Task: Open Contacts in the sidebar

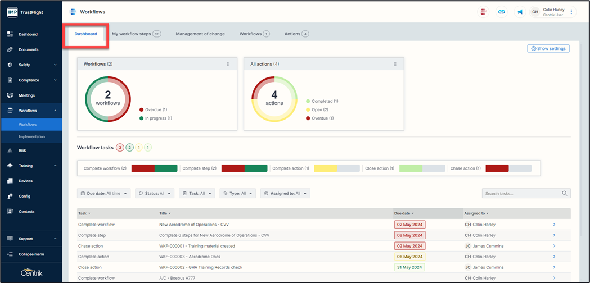Action: click(x=26, y=212)
